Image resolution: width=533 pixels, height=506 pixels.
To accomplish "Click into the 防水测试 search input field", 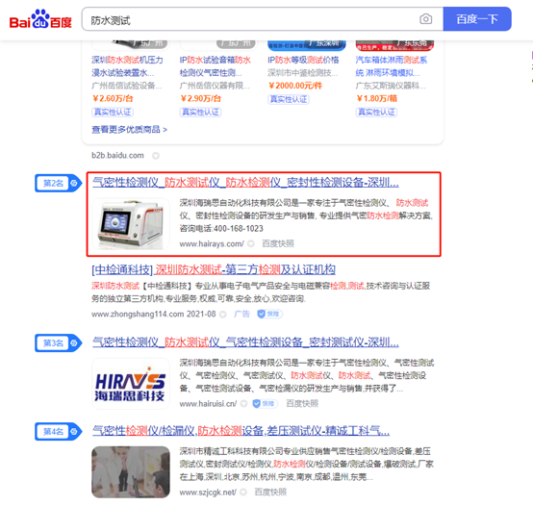I will pos(250,19).
